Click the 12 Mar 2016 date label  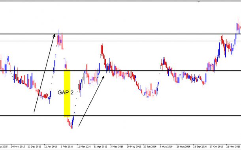(x=84, y=146)
